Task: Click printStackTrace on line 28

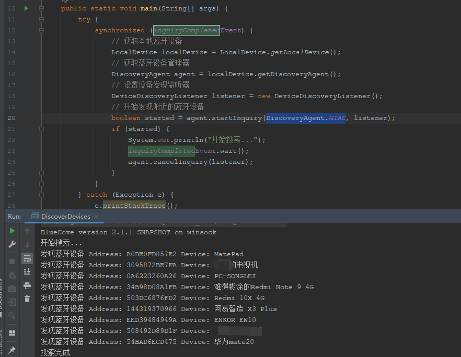Action: (134, 206)
